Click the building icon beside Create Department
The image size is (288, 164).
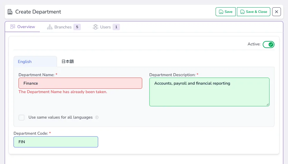coord(10,12)
